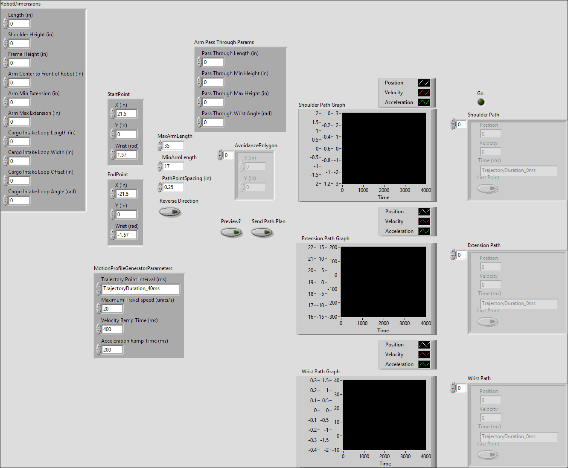Click the Position plot legend icon on Extension Path Graph
This screenshot has width=568, height=468.
(424, 211)
